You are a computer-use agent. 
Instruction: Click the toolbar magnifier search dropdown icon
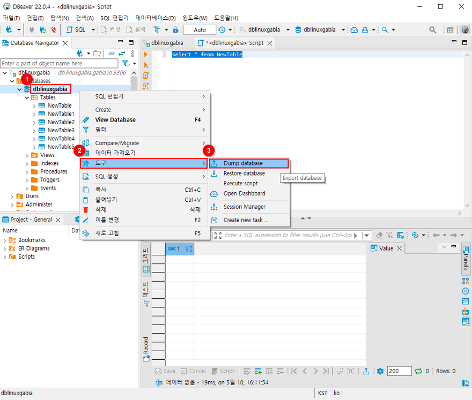pos(385,30)
